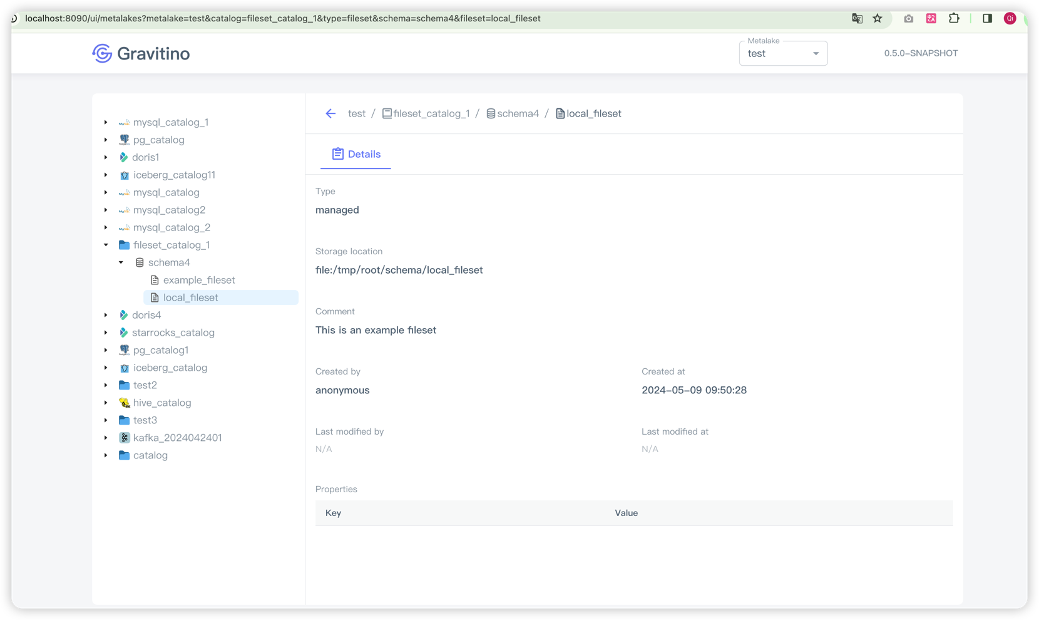This screenshot has width=1039, height=620.
Task: Click the browser bookmark star icon
Action: (878, 19)
